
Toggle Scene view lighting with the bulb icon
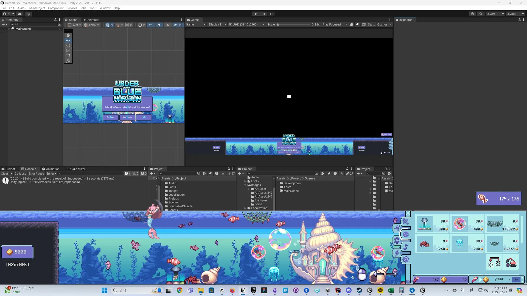coord(159,25)
